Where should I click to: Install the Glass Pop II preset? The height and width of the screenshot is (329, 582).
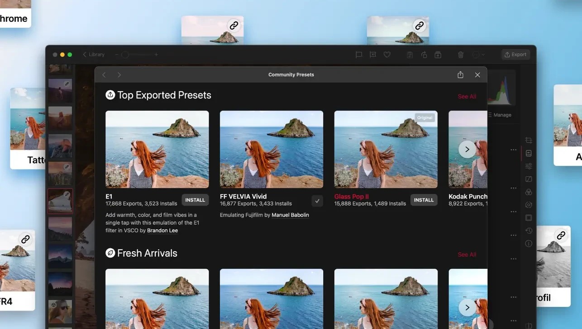(x=424, y=200)
